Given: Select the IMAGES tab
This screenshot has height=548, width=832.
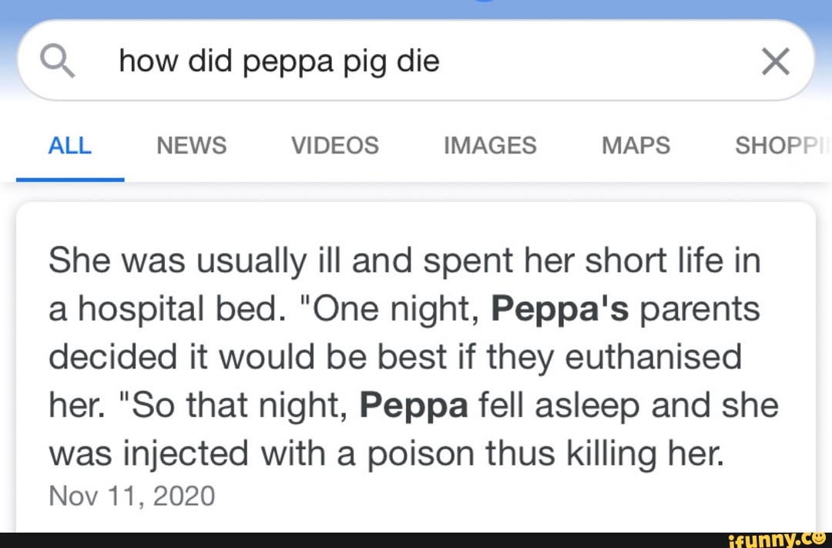Looking at the screenshot, I should 490,145.
